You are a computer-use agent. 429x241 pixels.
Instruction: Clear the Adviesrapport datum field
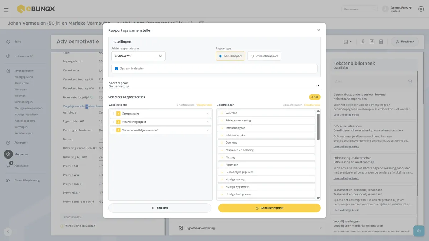160,56
